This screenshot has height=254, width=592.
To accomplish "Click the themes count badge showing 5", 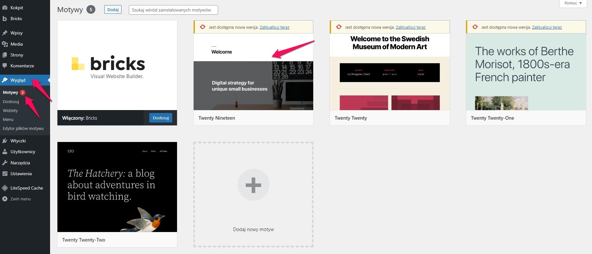I will (x=91, y=10).
